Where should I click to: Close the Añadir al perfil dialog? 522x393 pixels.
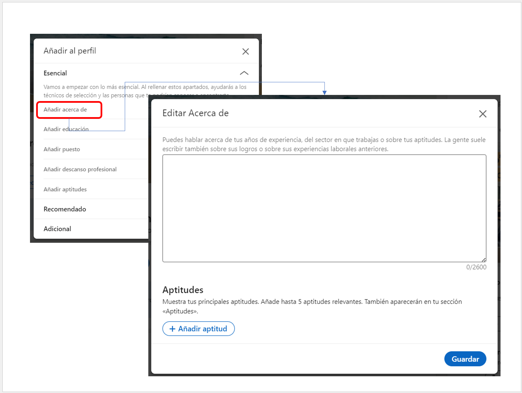245,51
